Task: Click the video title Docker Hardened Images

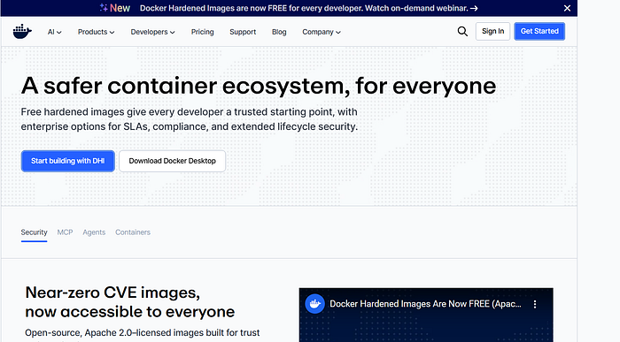Action: tap(425, 304)
